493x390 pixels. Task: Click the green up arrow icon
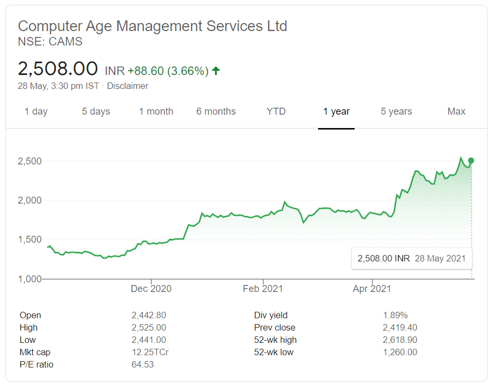pyautogui.click(x=216, y=71)
